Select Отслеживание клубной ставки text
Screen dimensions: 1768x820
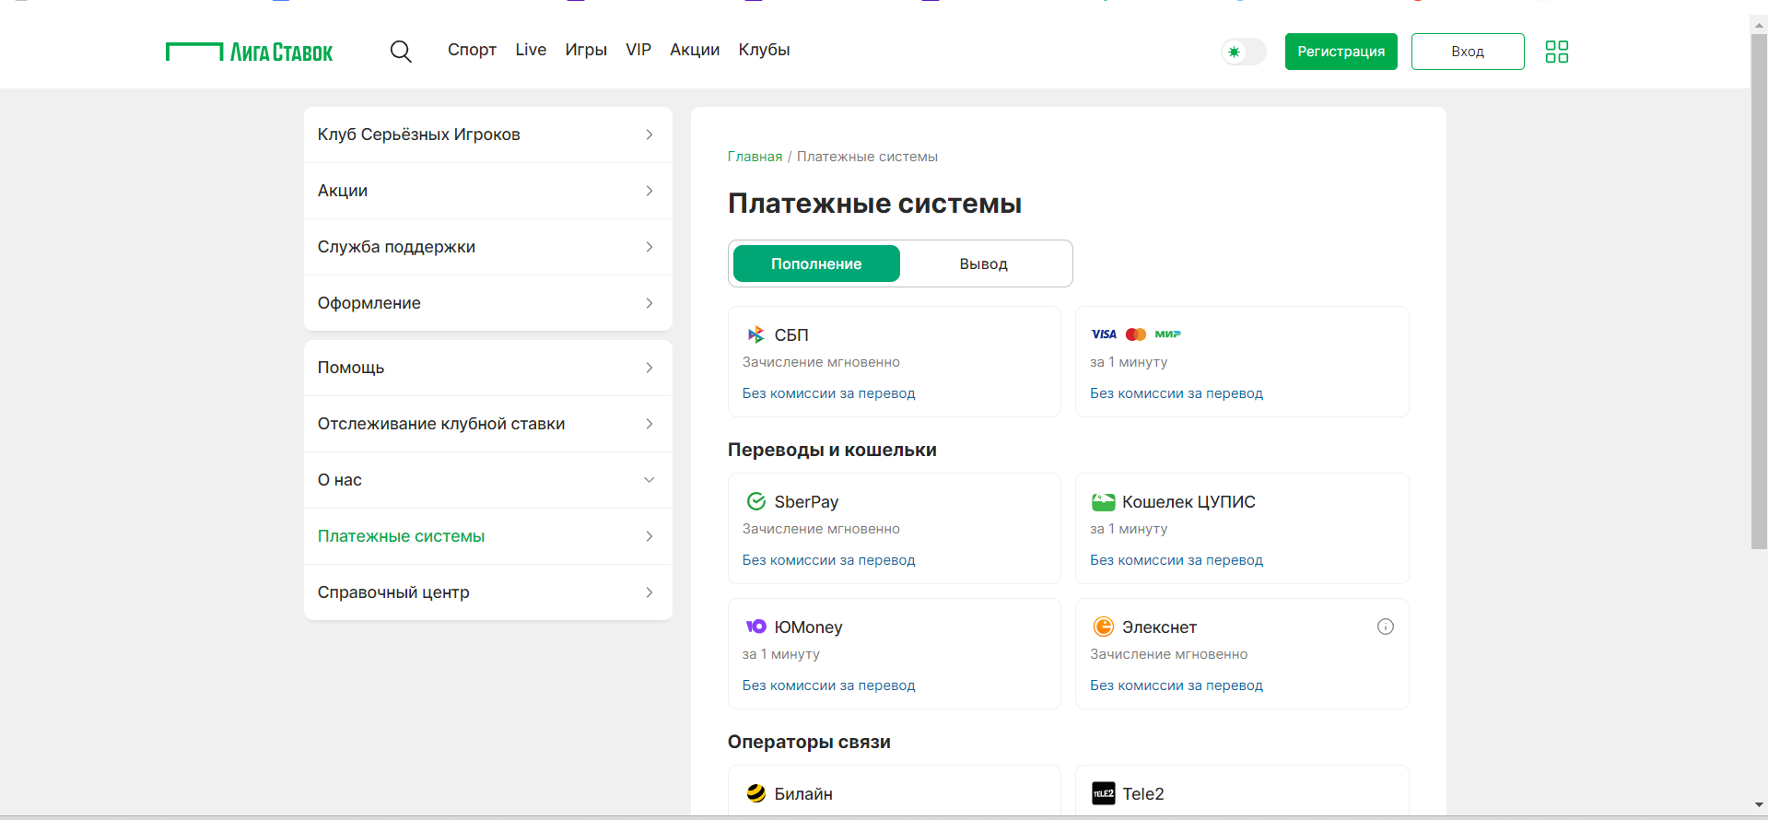point(441,424)
